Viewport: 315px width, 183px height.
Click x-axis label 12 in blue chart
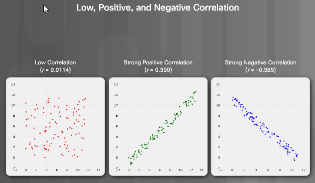[303, 170]
